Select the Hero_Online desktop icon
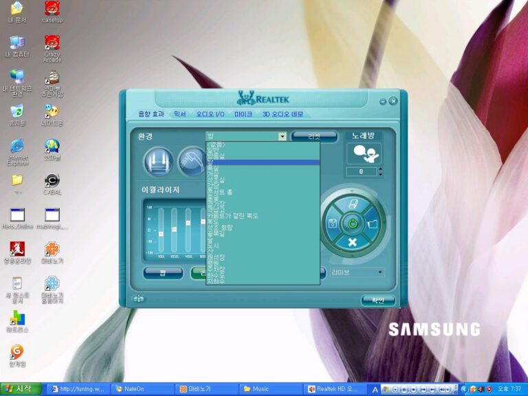The width and height of the screenshot is (528, 396). coord(17,219)
